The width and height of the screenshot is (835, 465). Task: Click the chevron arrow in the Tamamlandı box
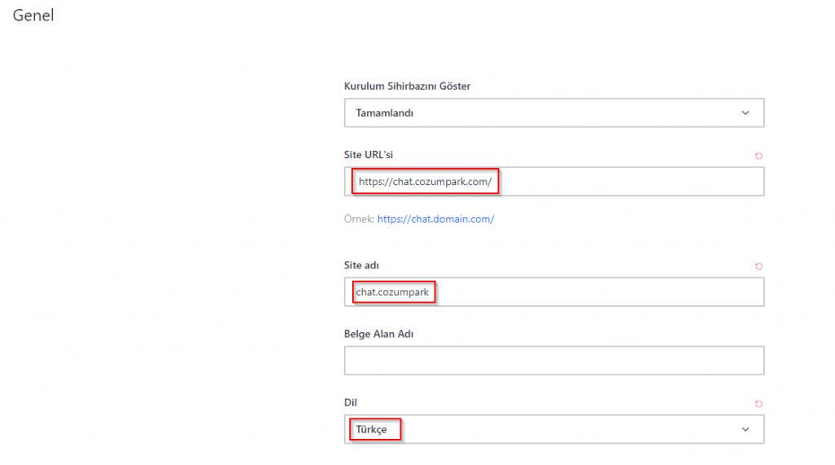745,113
